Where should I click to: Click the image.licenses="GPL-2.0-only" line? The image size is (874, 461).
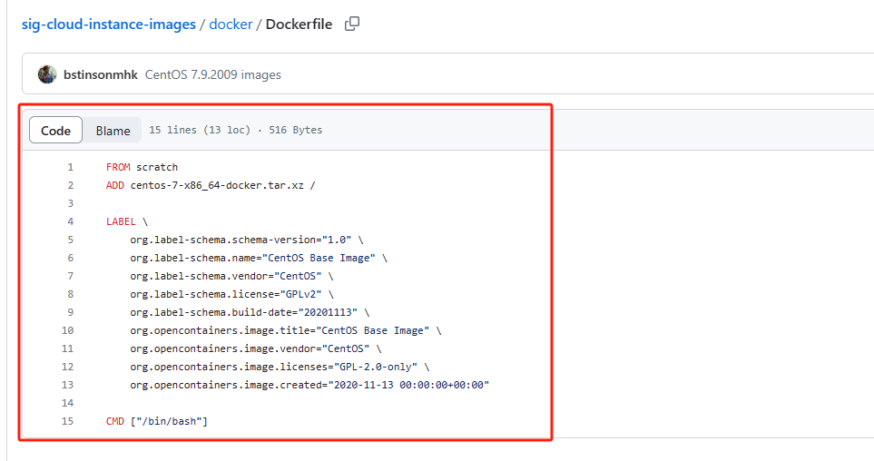(280, 367)
